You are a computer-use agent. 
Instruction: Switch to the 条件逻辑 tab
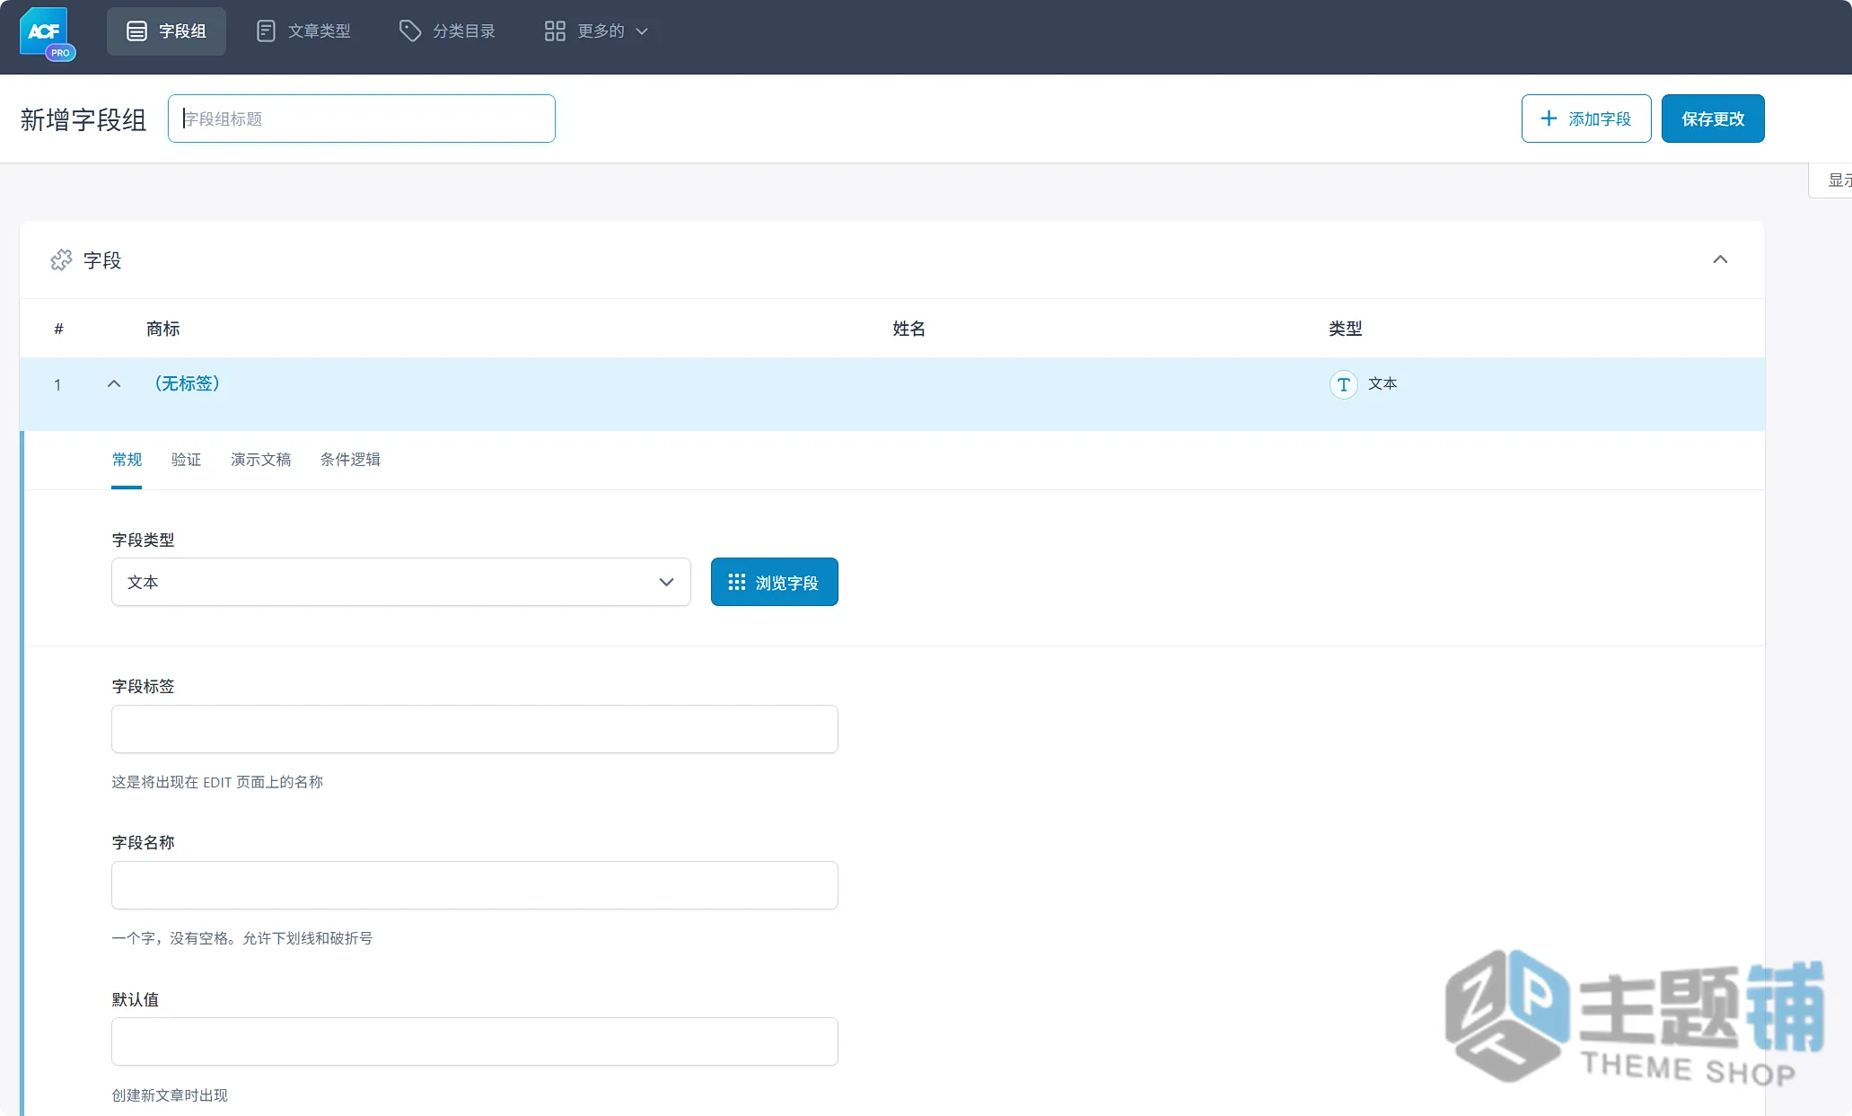[x=350, y=460]
